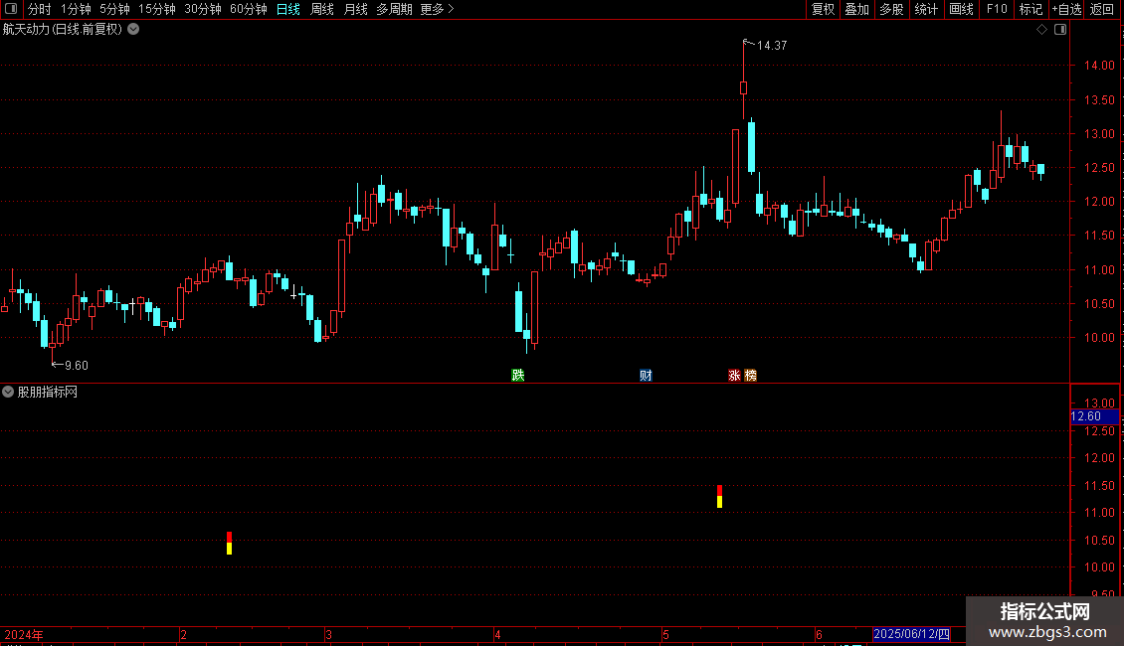Open the 多周期 multi-period view
Image resolution: width=1124 pixels, height=646 pixels.
[394, 9]
